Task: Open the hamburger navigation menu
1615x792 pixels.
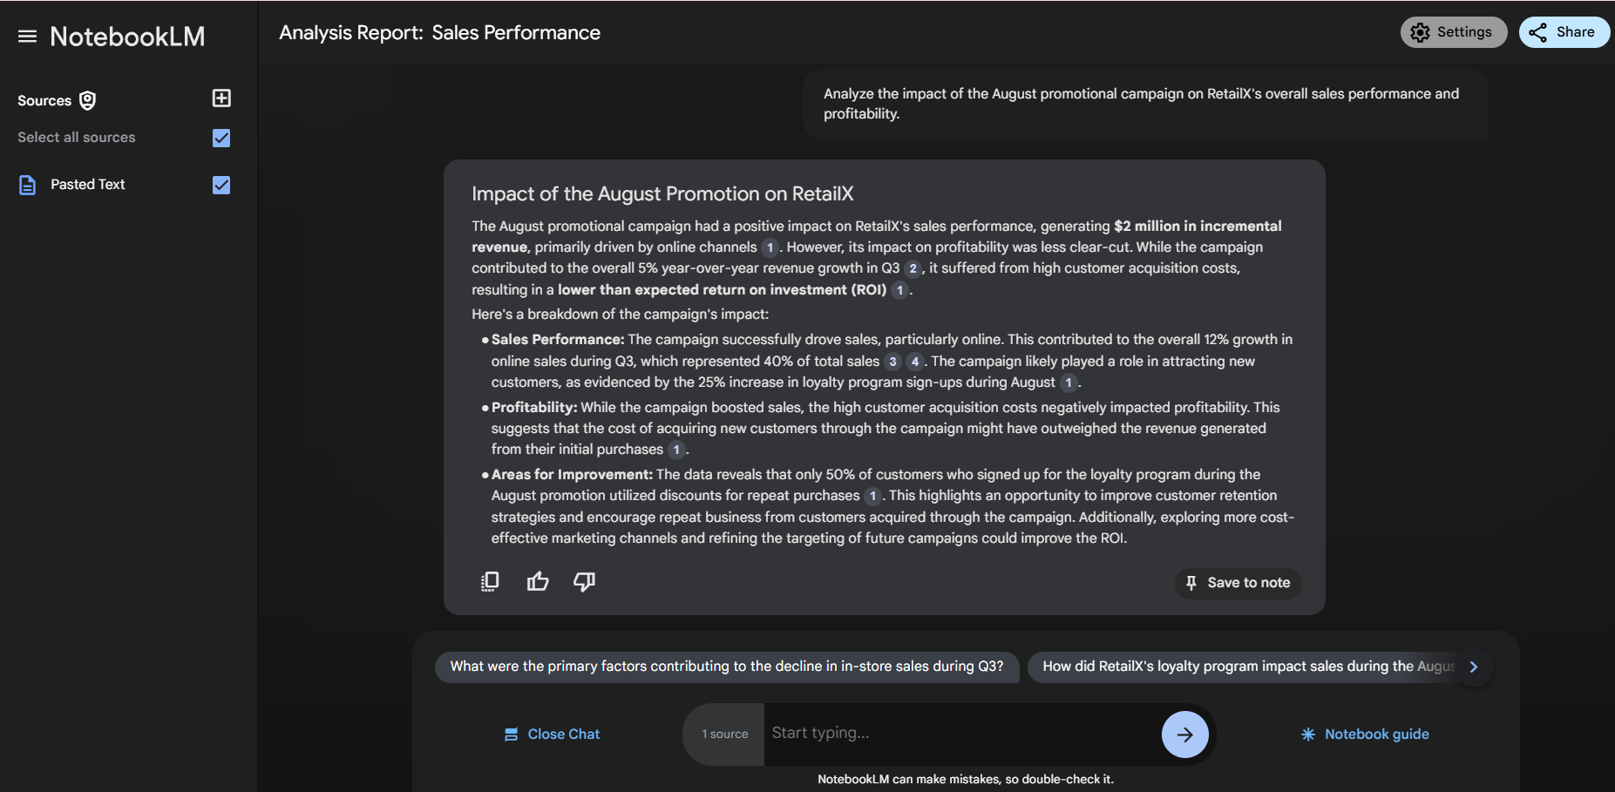Action: coord(28,37)
